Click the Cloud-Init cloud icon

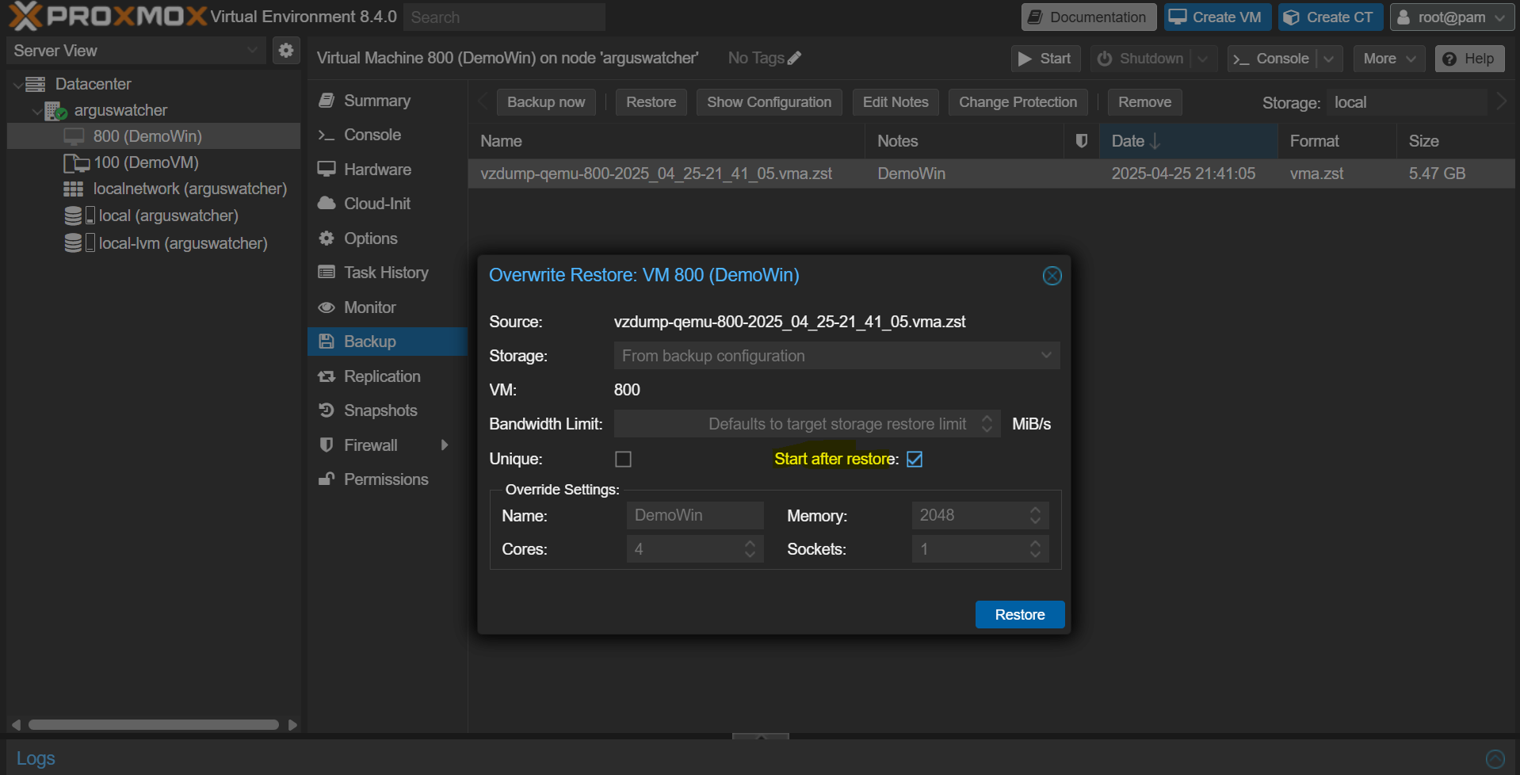[326, 204]
